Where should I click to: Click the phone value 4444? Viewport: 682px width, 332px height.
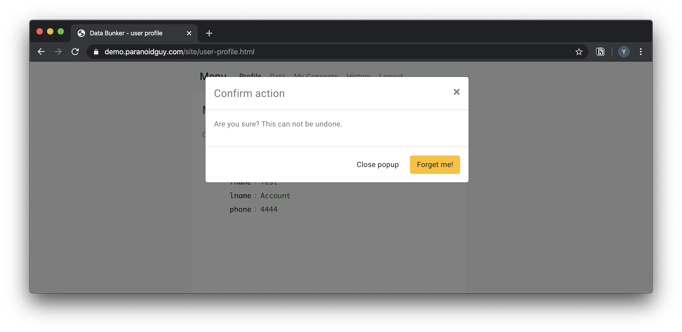pyautogui.click(x=269, y=209)
